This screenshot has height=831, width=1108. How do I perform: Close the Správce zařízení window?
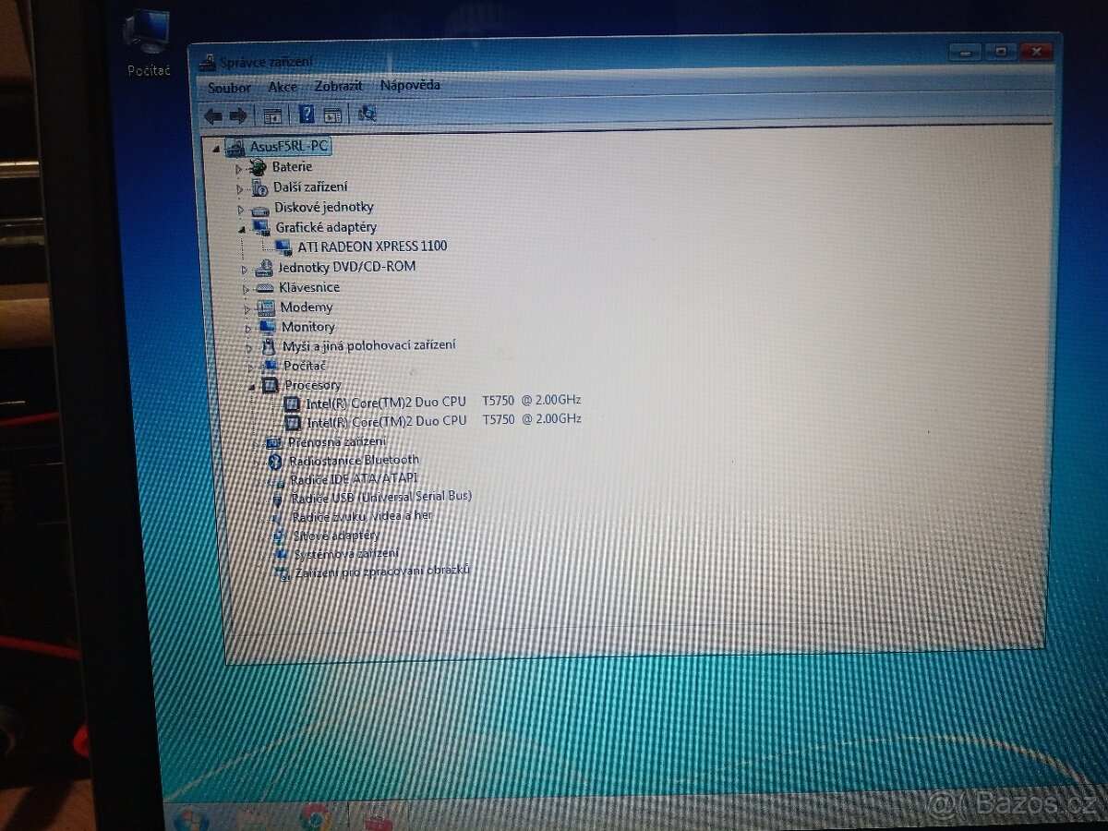pos(1036,53)
